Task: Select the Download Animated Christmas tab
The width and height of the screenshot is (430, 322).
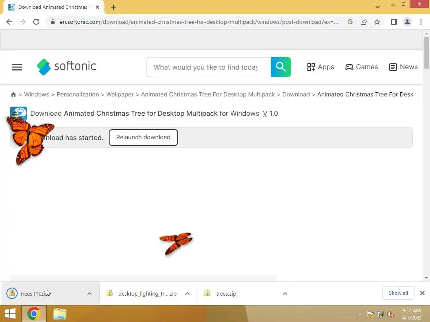Action: pos(54,7)
